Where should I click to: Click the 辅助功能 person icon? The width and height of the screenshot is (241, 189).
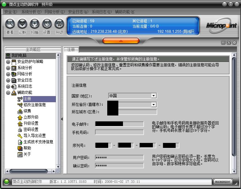coord(14,93)
